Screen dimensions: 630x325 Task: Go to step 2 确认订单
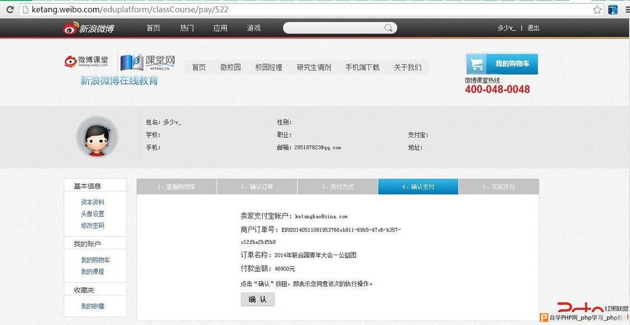coord(257,187)
